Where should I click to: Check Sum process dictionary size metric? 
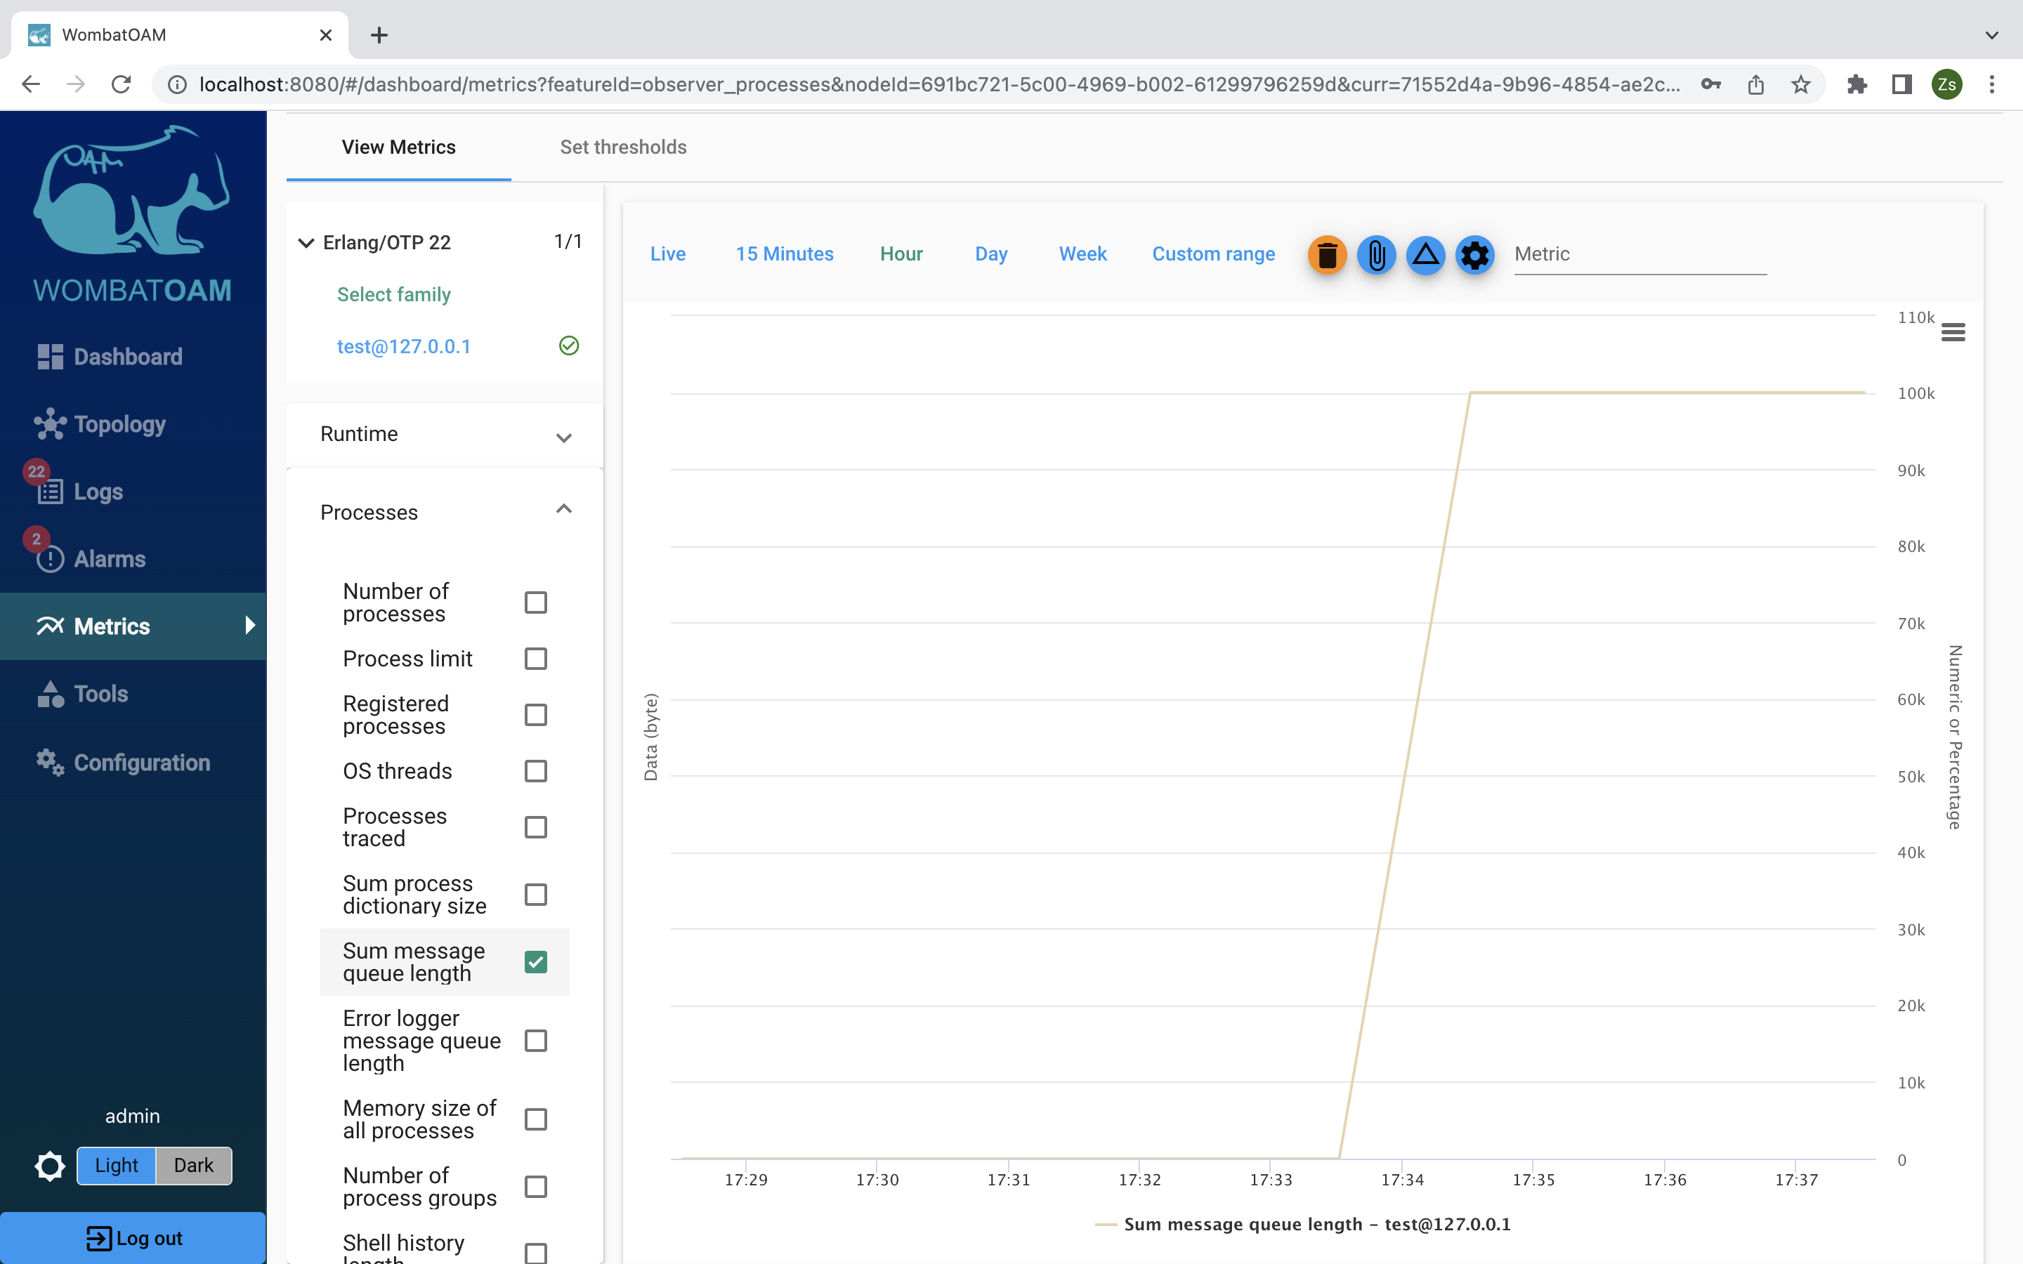click(535, 895)
